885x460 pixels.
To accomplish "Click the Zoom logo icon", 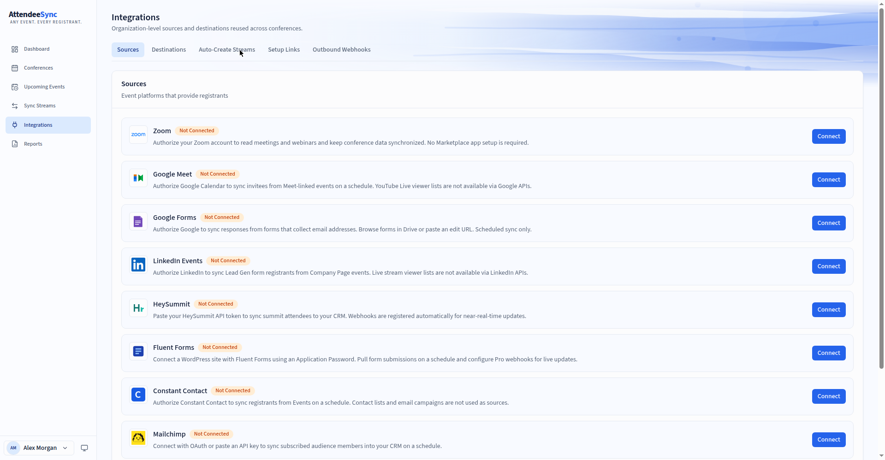I will point(138,135).
